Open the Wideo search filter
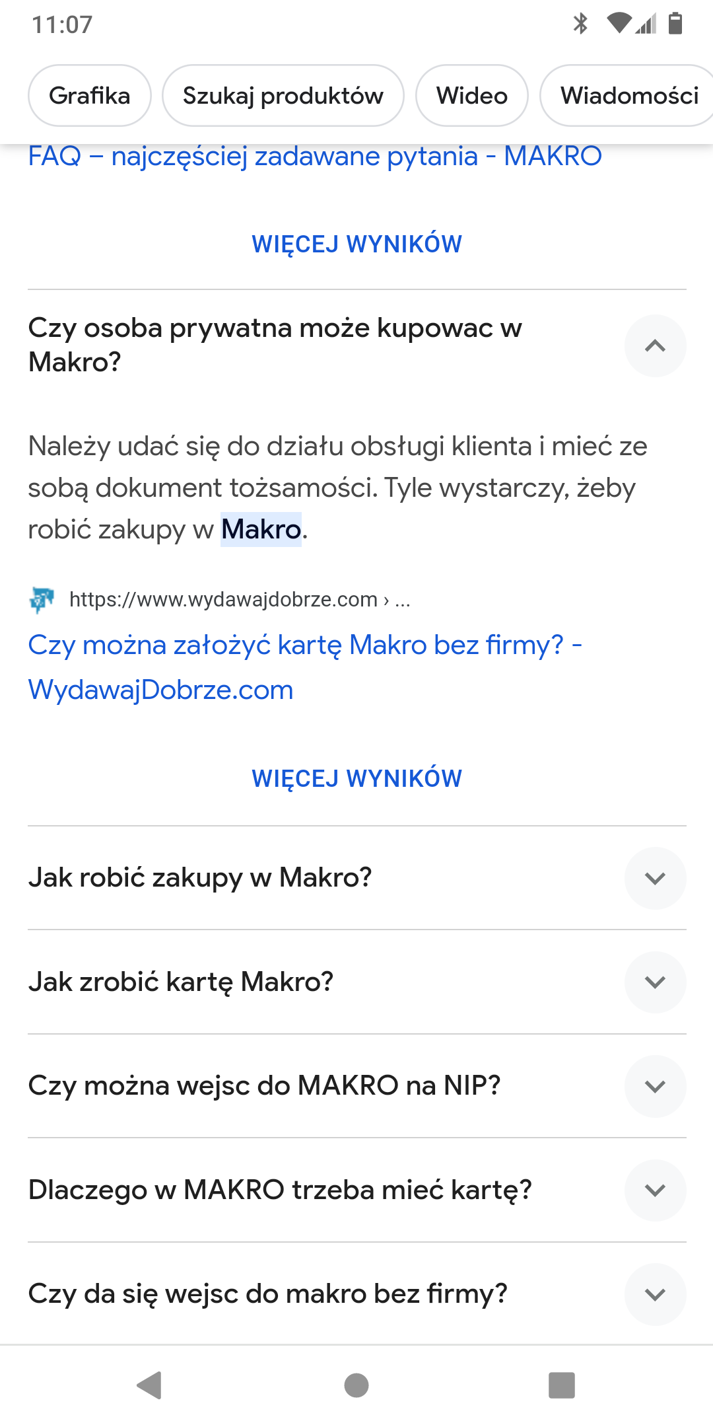Image resolution: width=713 pixels, height=1427 pixels. pyautogui.click(x=471, y=96)
